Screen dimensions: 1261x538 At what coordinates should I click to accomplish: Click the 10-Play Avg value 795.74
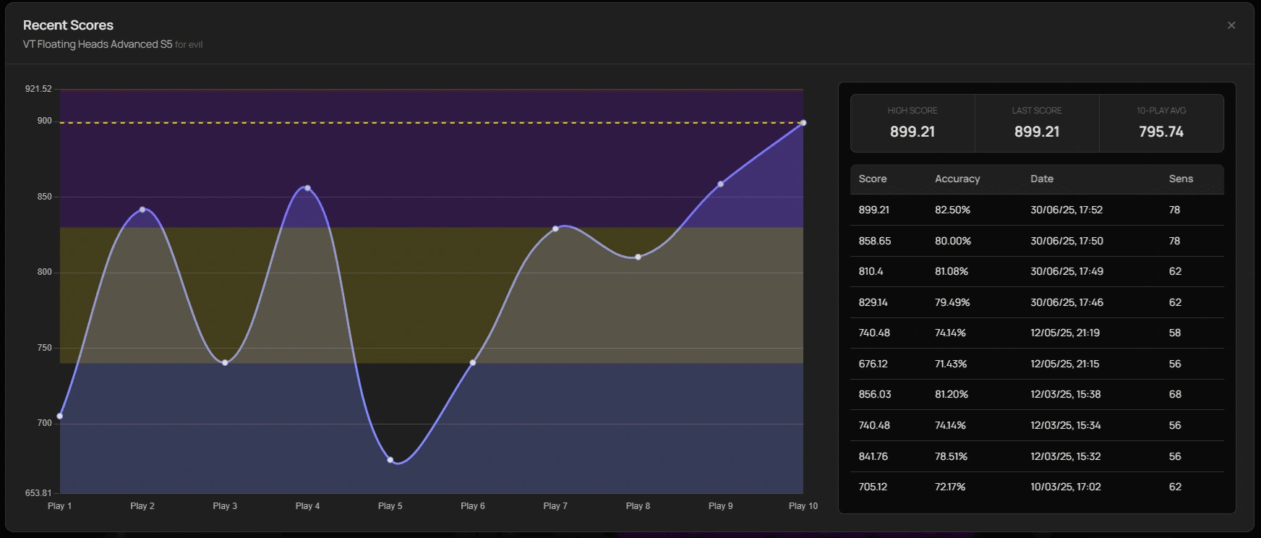[1161, 132]
